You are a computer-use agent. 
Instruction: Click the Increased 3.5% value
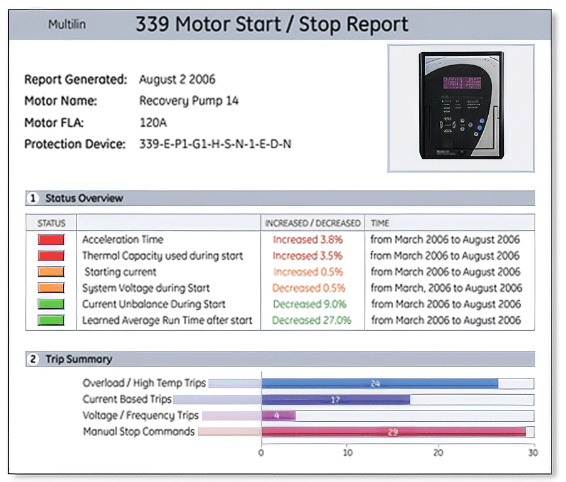(307, 255)
